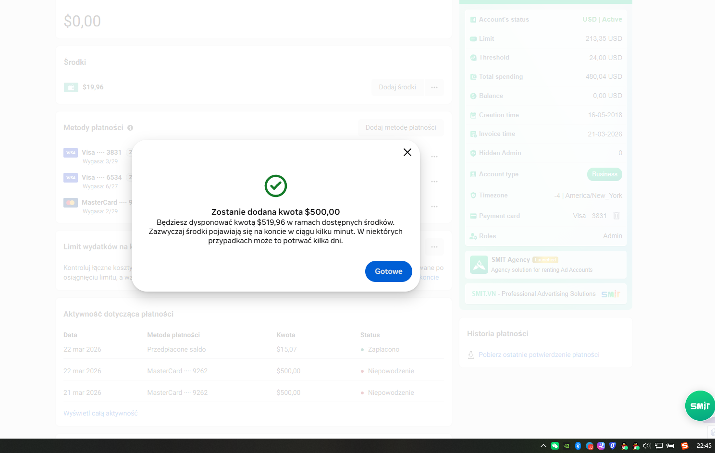The image size is (715, 453).
Task: Open options menu for the MasterCard row
Action: coord(434,207)
